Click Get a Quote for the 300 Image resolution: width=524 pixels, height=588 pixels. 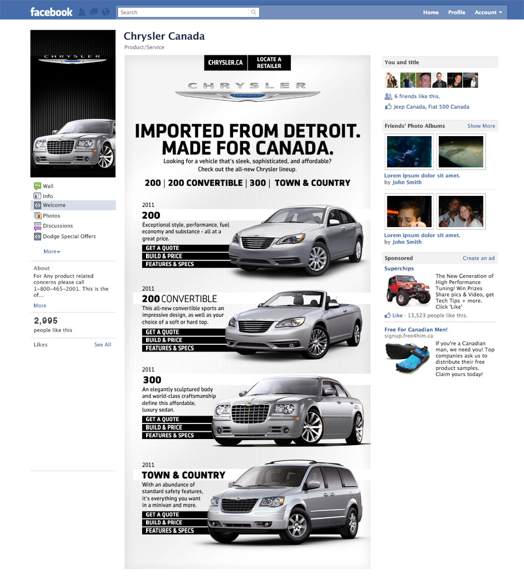tap(177, 420)
